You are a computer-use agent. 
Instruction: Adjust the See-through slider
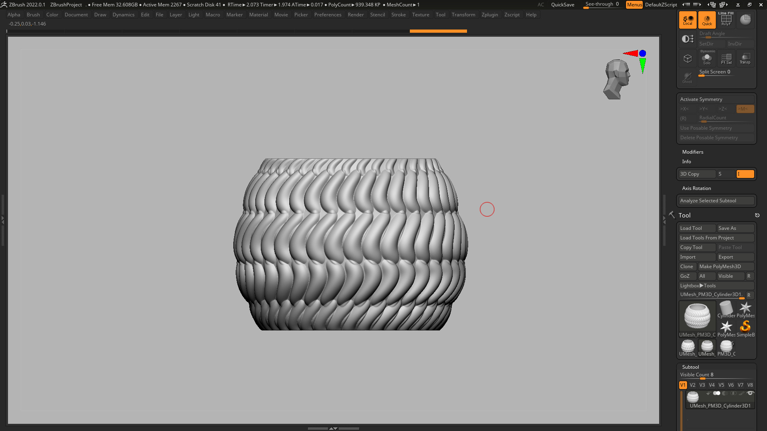[603, 5]
